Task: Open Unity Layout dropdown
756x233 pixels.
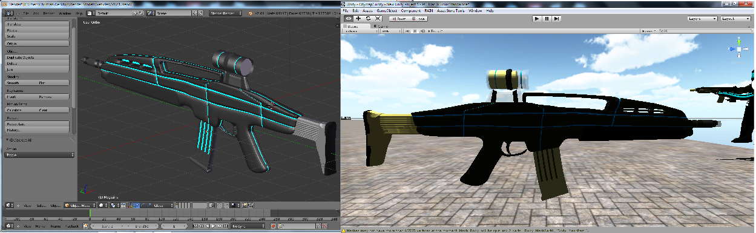Action: click(735, 19)
